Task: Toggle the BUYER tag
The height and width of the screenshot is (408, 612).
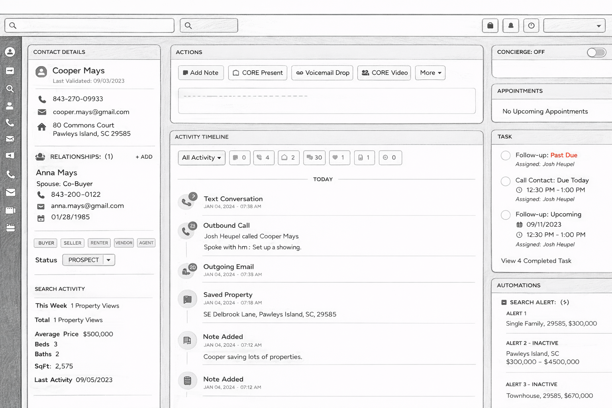Action: [x=46, y=243]
